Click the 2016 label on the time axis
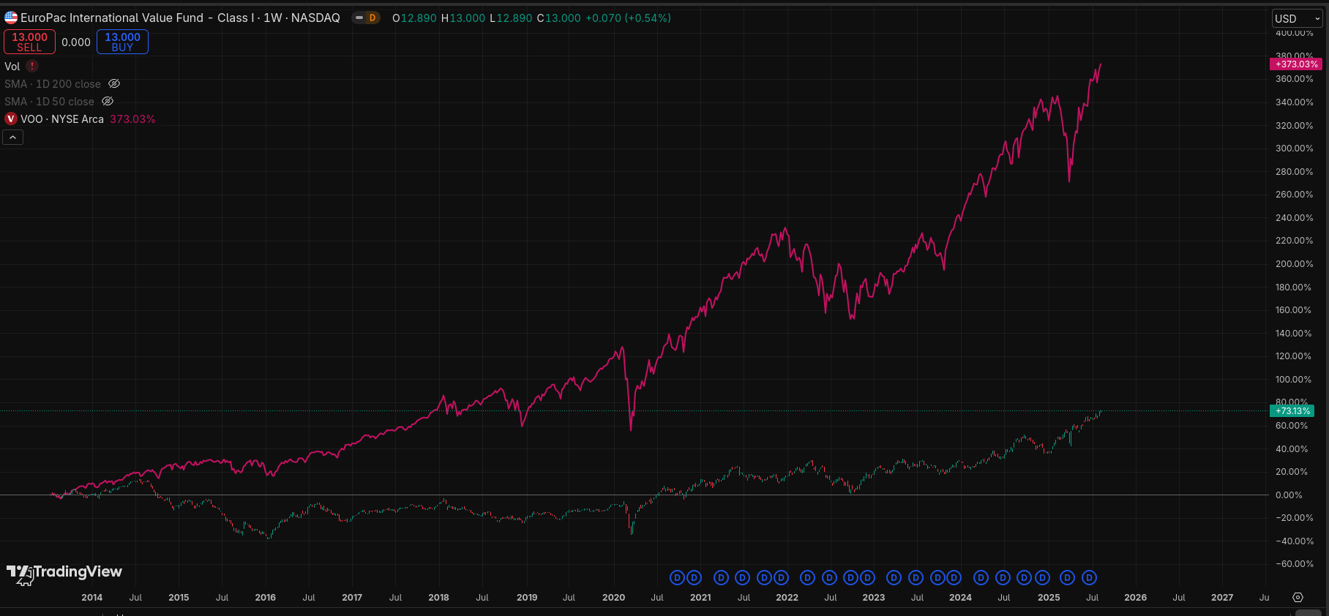Image resolution: width=1329 pixels, height=616 pixels. point(266,597)
